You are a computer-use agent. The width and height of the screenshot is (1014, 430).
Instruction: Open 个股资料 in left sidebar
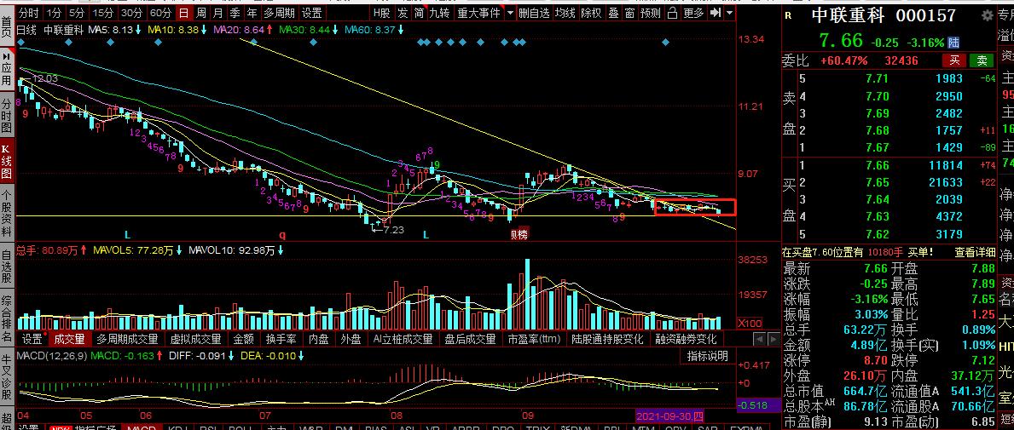7,214
